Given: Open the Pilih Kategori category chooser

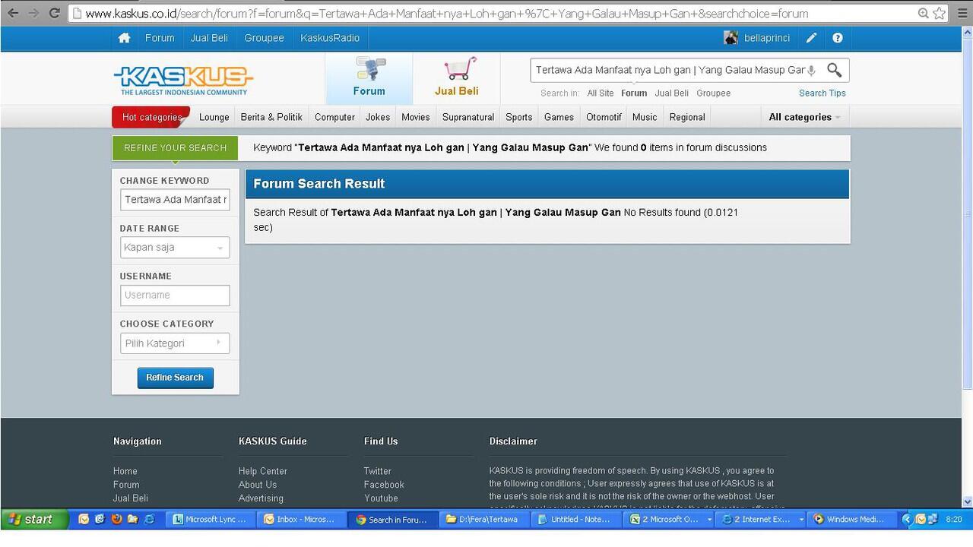Looking at the screenshot, I should (175, 343).
